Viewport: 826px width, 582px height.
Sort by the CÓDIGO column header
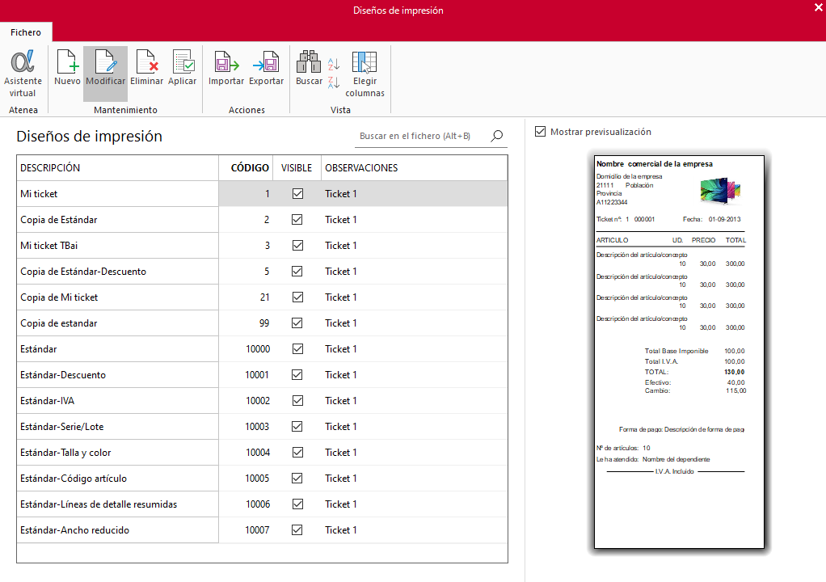246,168
